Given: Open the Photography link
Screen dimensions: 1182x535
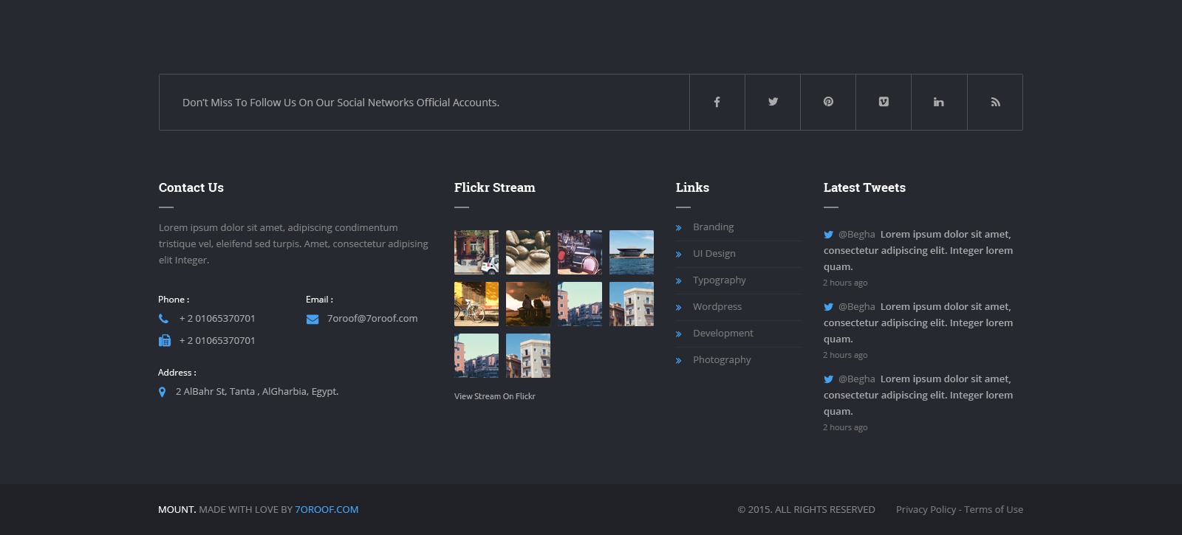Looking at the screenshot, I should 721,360.
